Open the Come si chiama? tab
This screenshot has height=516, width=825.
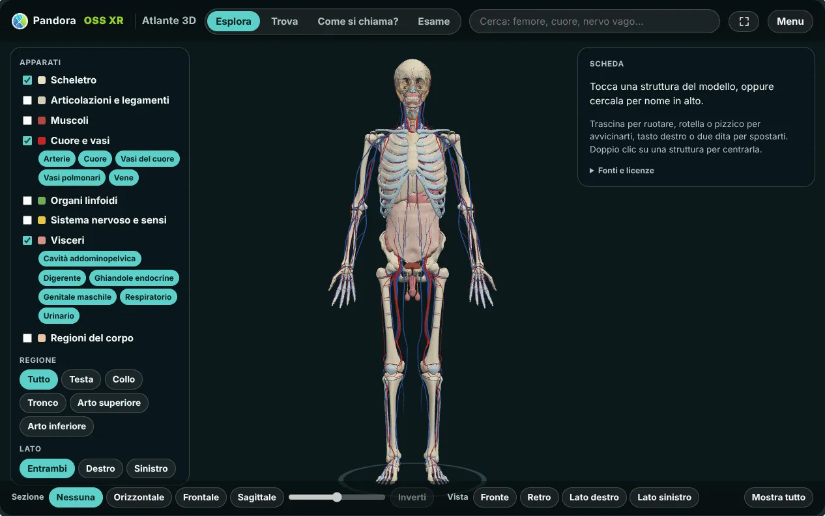(x=358, y=21)
